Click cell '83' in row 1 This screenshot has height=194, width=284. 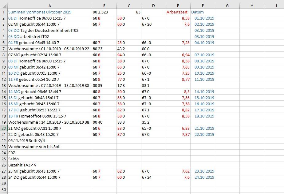click(129, 12)
